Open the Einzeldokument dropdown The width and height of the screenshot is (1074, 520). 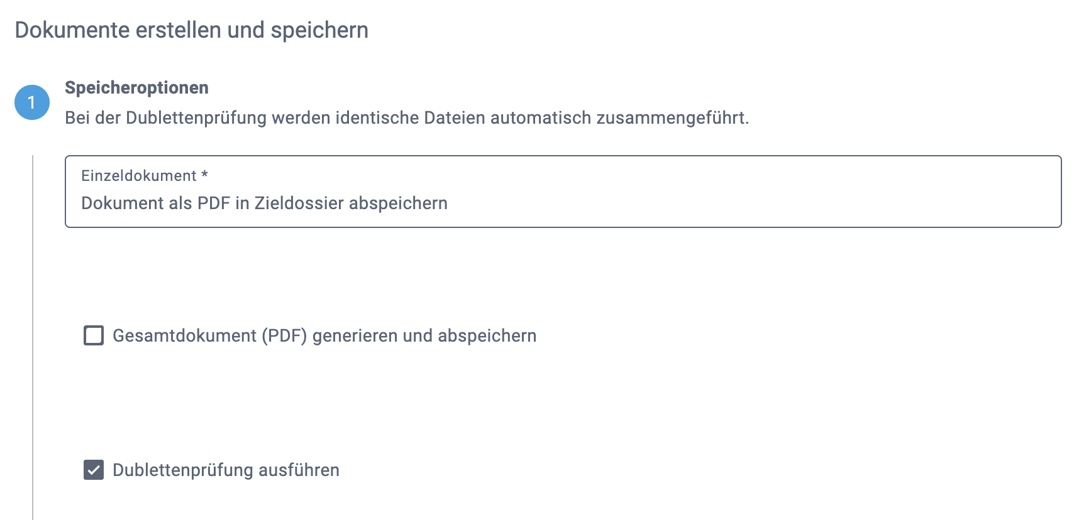point(563,192)
